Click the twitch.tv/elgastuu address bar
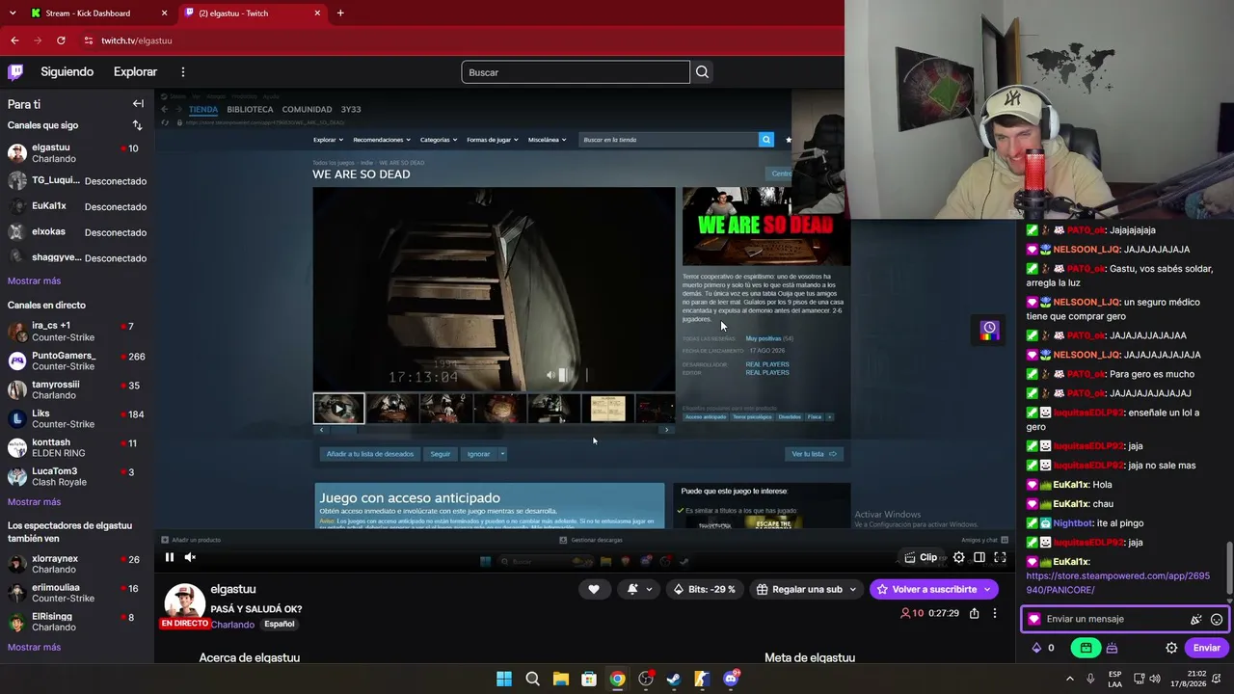1234x694 pixels. tap(136, 40)
